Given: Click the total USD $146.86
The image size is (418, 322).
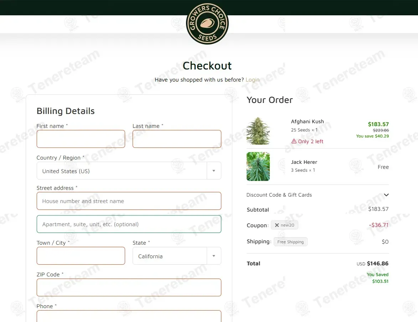Looking at the screenshot, I should tap(372, 263).
